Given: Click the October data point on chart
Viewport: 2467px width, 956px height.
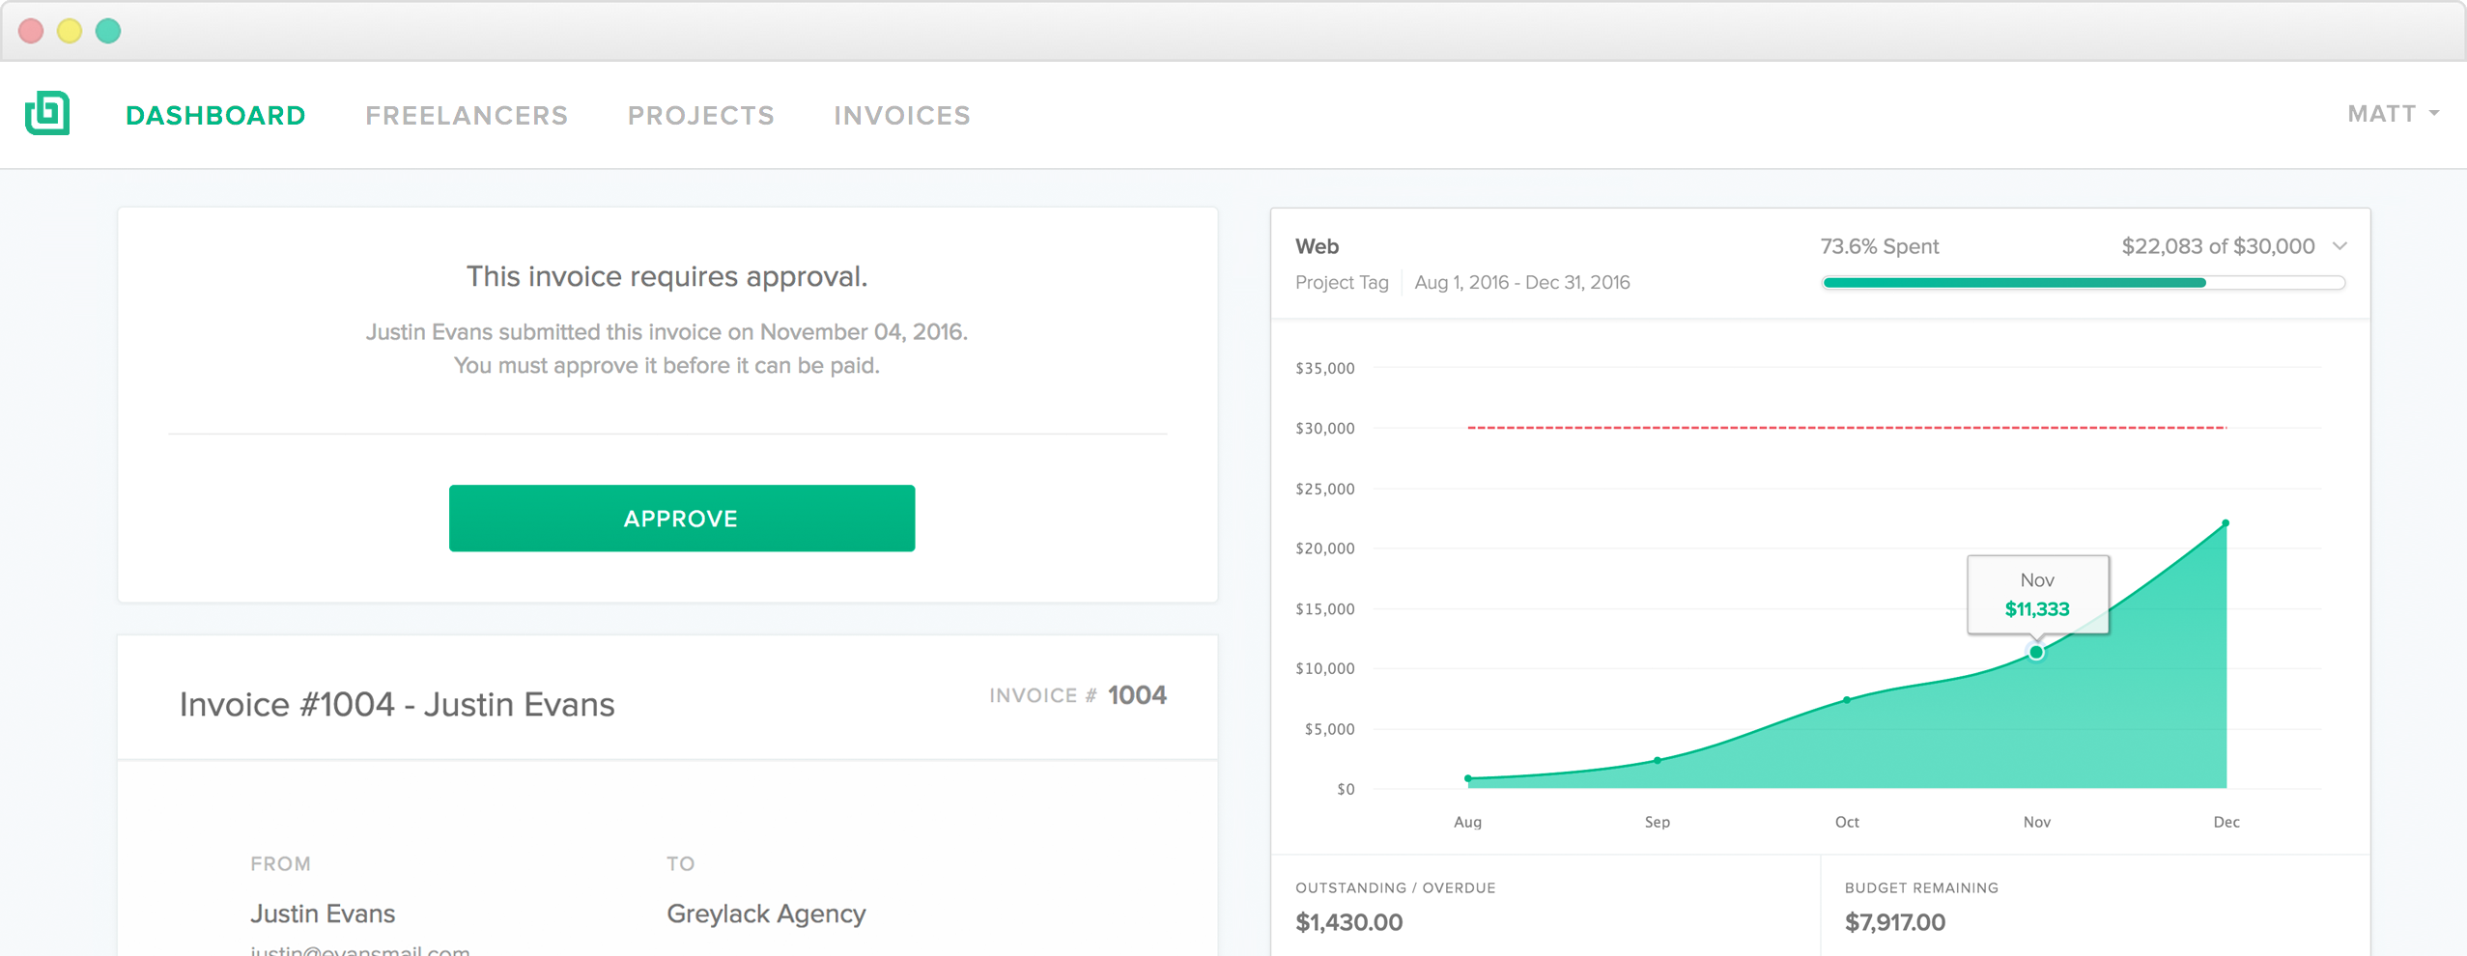Looking at the screenshot, I should (1847, 700).
